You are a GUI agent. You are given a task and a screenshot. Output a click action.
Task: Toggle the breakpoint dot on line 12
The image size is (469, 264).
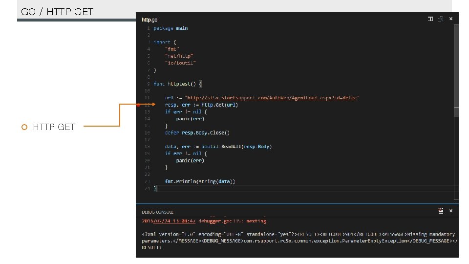[138, 105]
